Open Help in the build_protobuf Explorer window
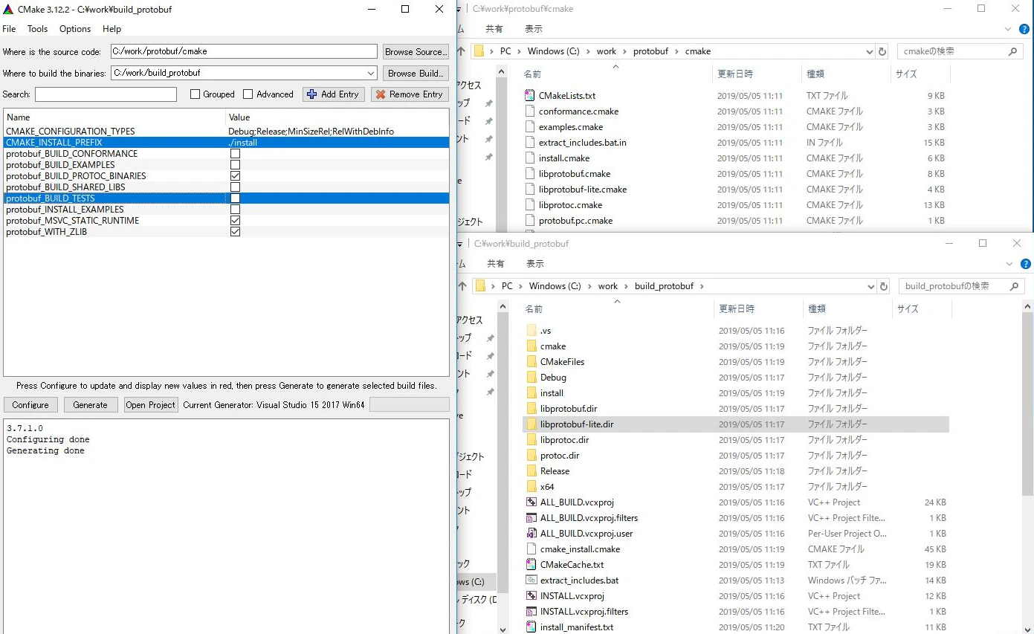 tap(1025, 264)
